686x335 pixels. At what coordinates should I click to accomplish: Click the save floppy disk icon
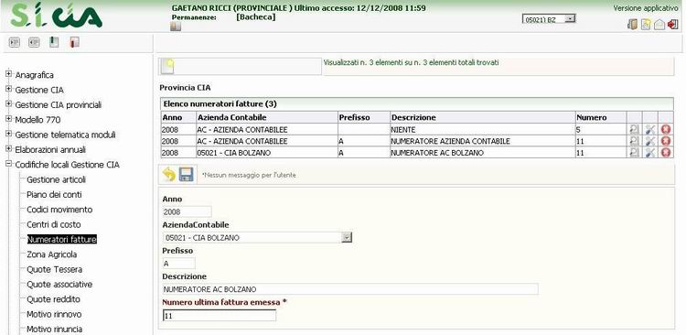[x=187, y=175]
